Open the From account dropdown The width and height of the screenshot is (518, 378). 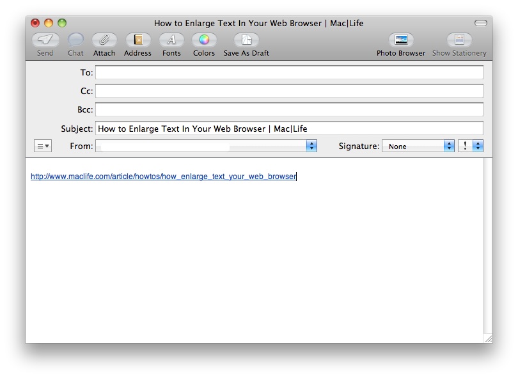[x=206, y=146]
